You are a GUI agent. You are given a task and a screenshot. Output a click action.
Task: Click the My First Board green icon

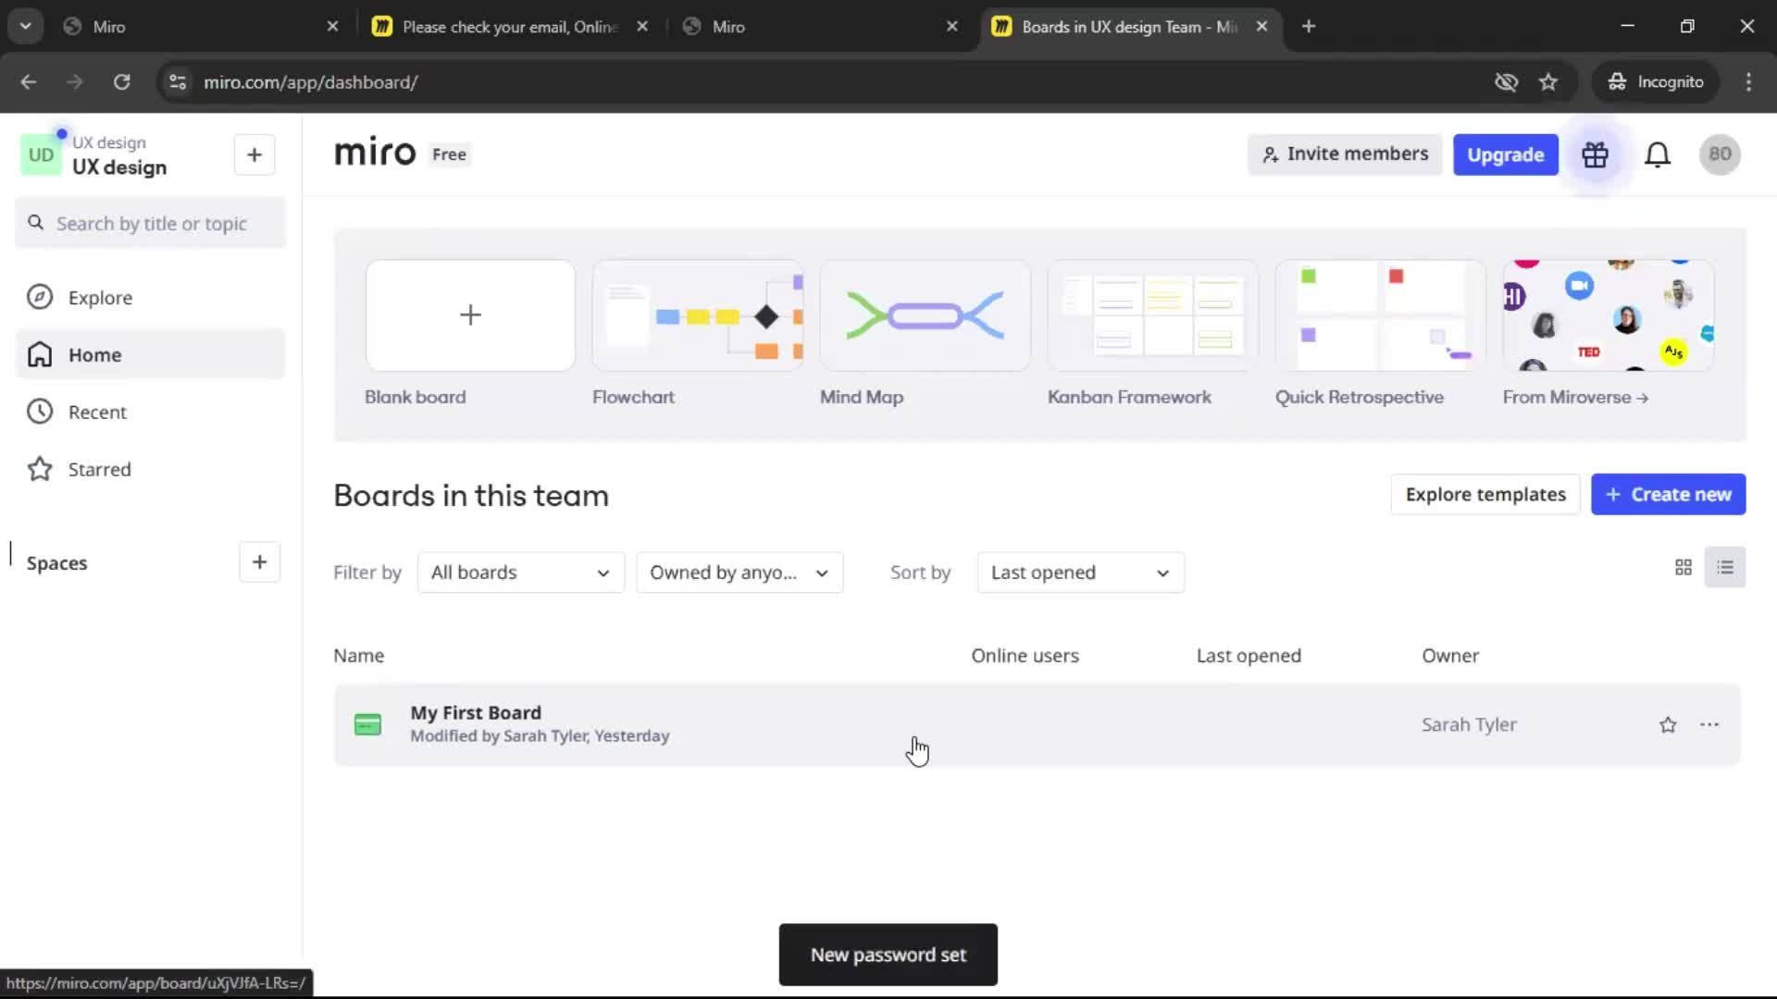pos(367,725)
